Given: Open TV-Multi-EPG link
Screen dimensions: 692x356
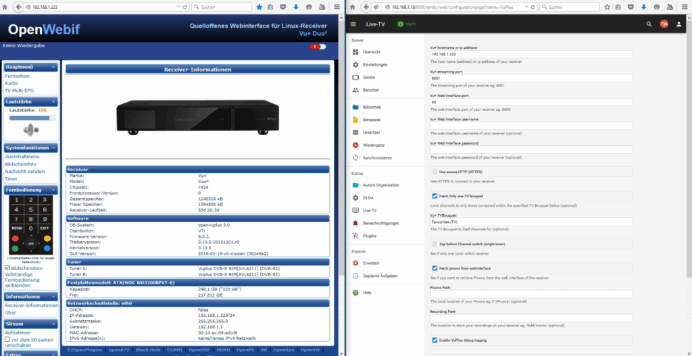Looking at the screenshot, I should [20, 91].
